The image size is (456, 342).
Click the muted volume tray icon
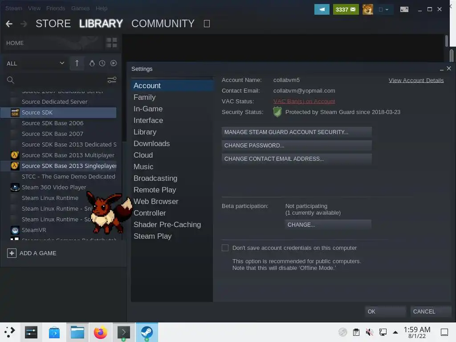(x=369, y=332)
